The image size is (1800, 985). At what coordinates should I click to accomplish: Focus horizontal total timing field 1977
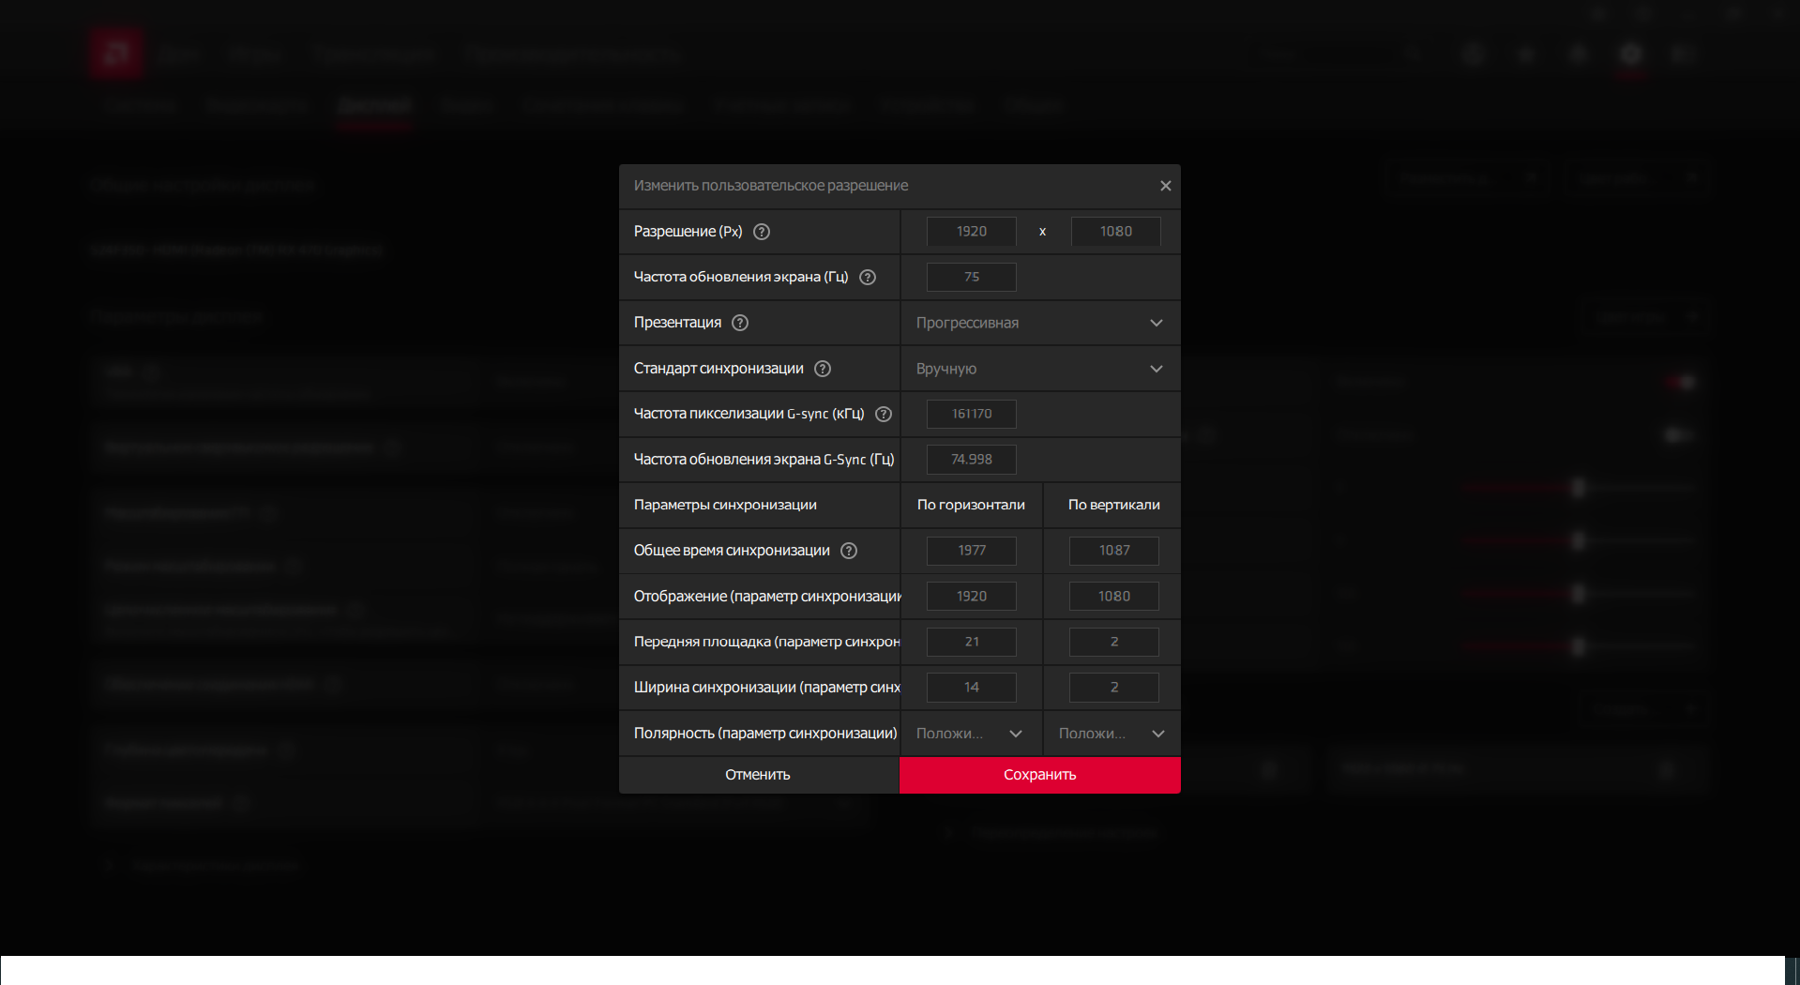coord(972,551)
